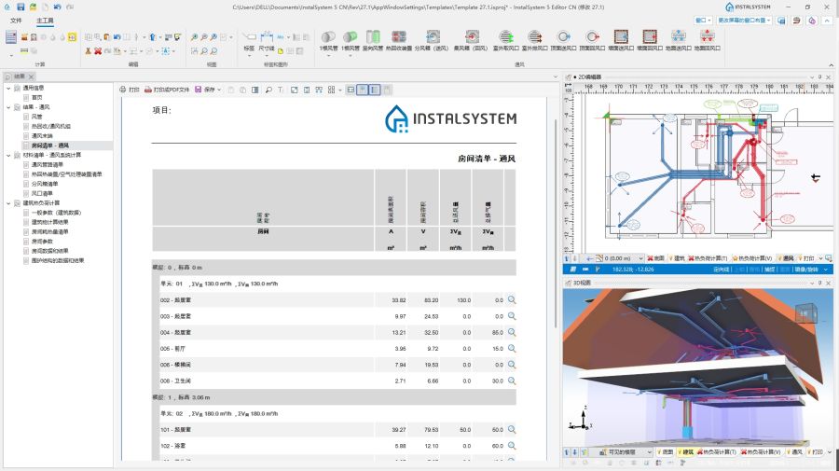
Task: Open the 文件 menu
Action: coord(16,20)
